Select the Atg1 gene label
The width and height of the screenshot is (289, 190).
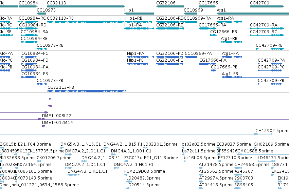pos(221,10)
